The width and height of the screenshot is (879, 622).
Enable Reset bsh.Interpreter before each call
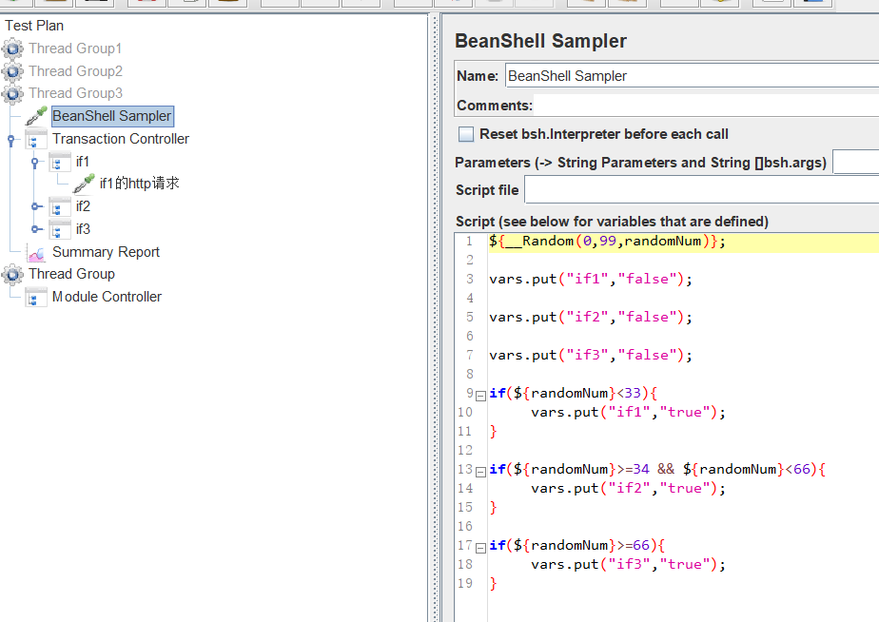pos(466,134)
